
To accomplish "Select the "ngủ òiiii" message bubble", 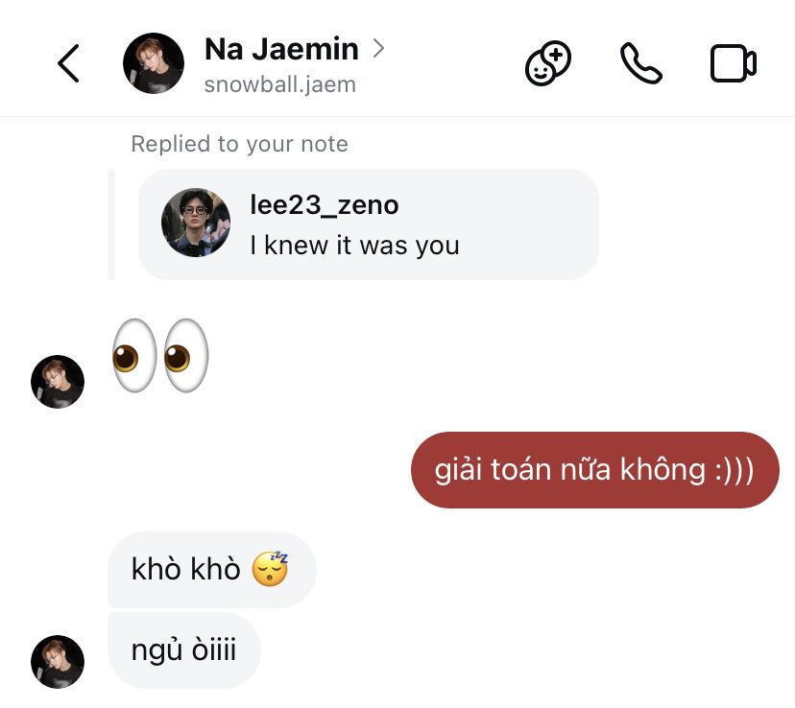I will [183, 650].
